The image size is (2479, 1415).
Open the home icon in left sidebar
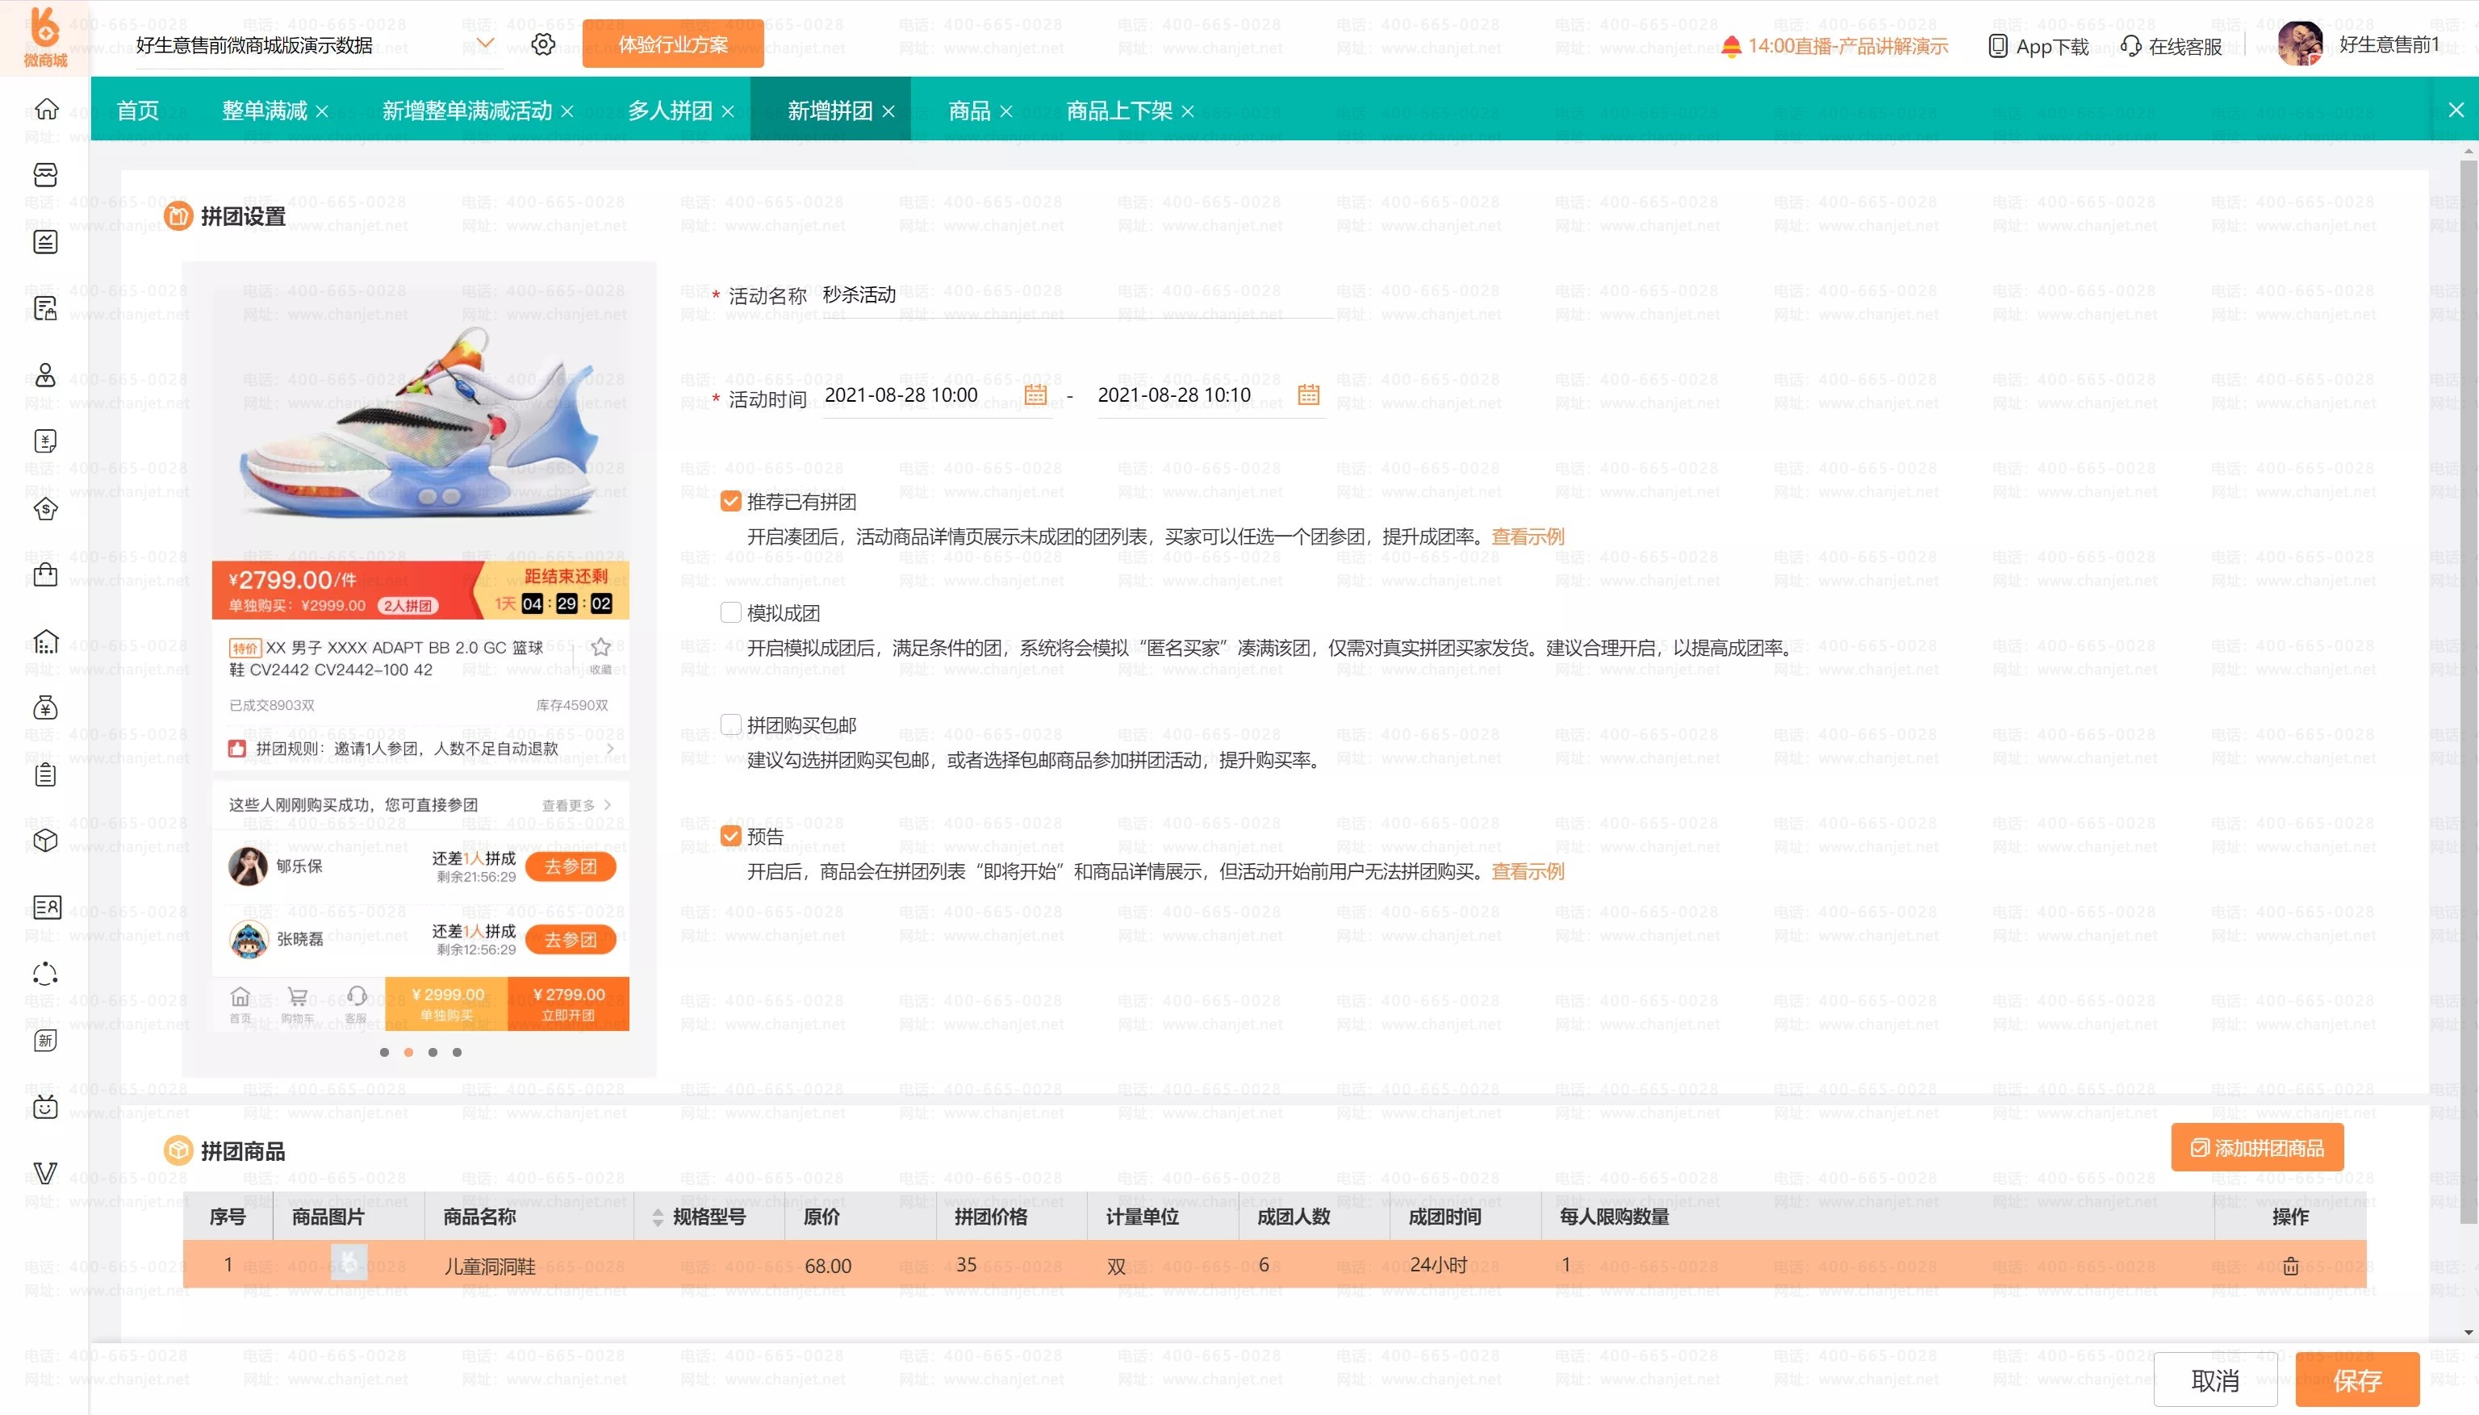click(46, 109)
